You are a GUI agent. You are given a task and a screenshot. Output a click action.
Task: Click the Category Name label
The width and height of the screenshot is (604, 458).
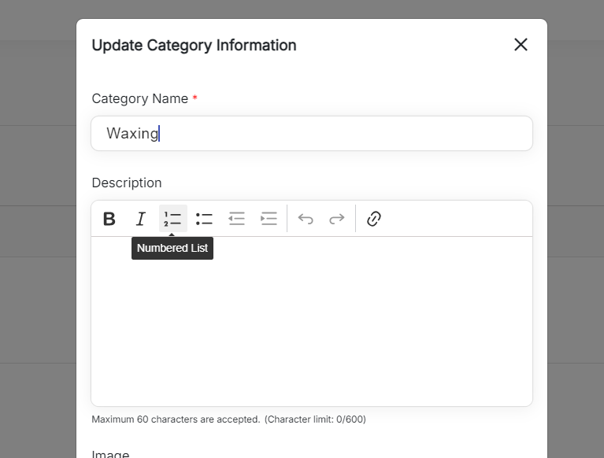click(x=139, y=98)
